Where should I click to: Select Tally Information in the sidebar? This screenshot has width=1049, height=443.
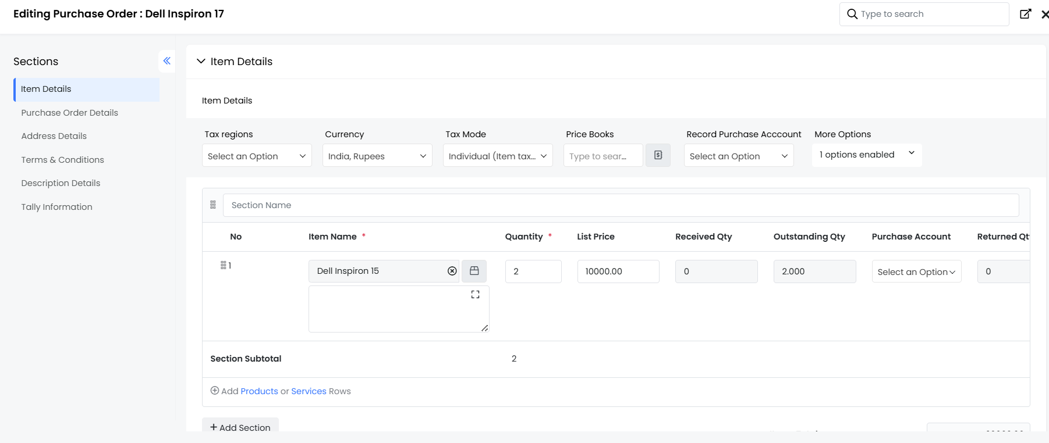click(x=57, y=207)
